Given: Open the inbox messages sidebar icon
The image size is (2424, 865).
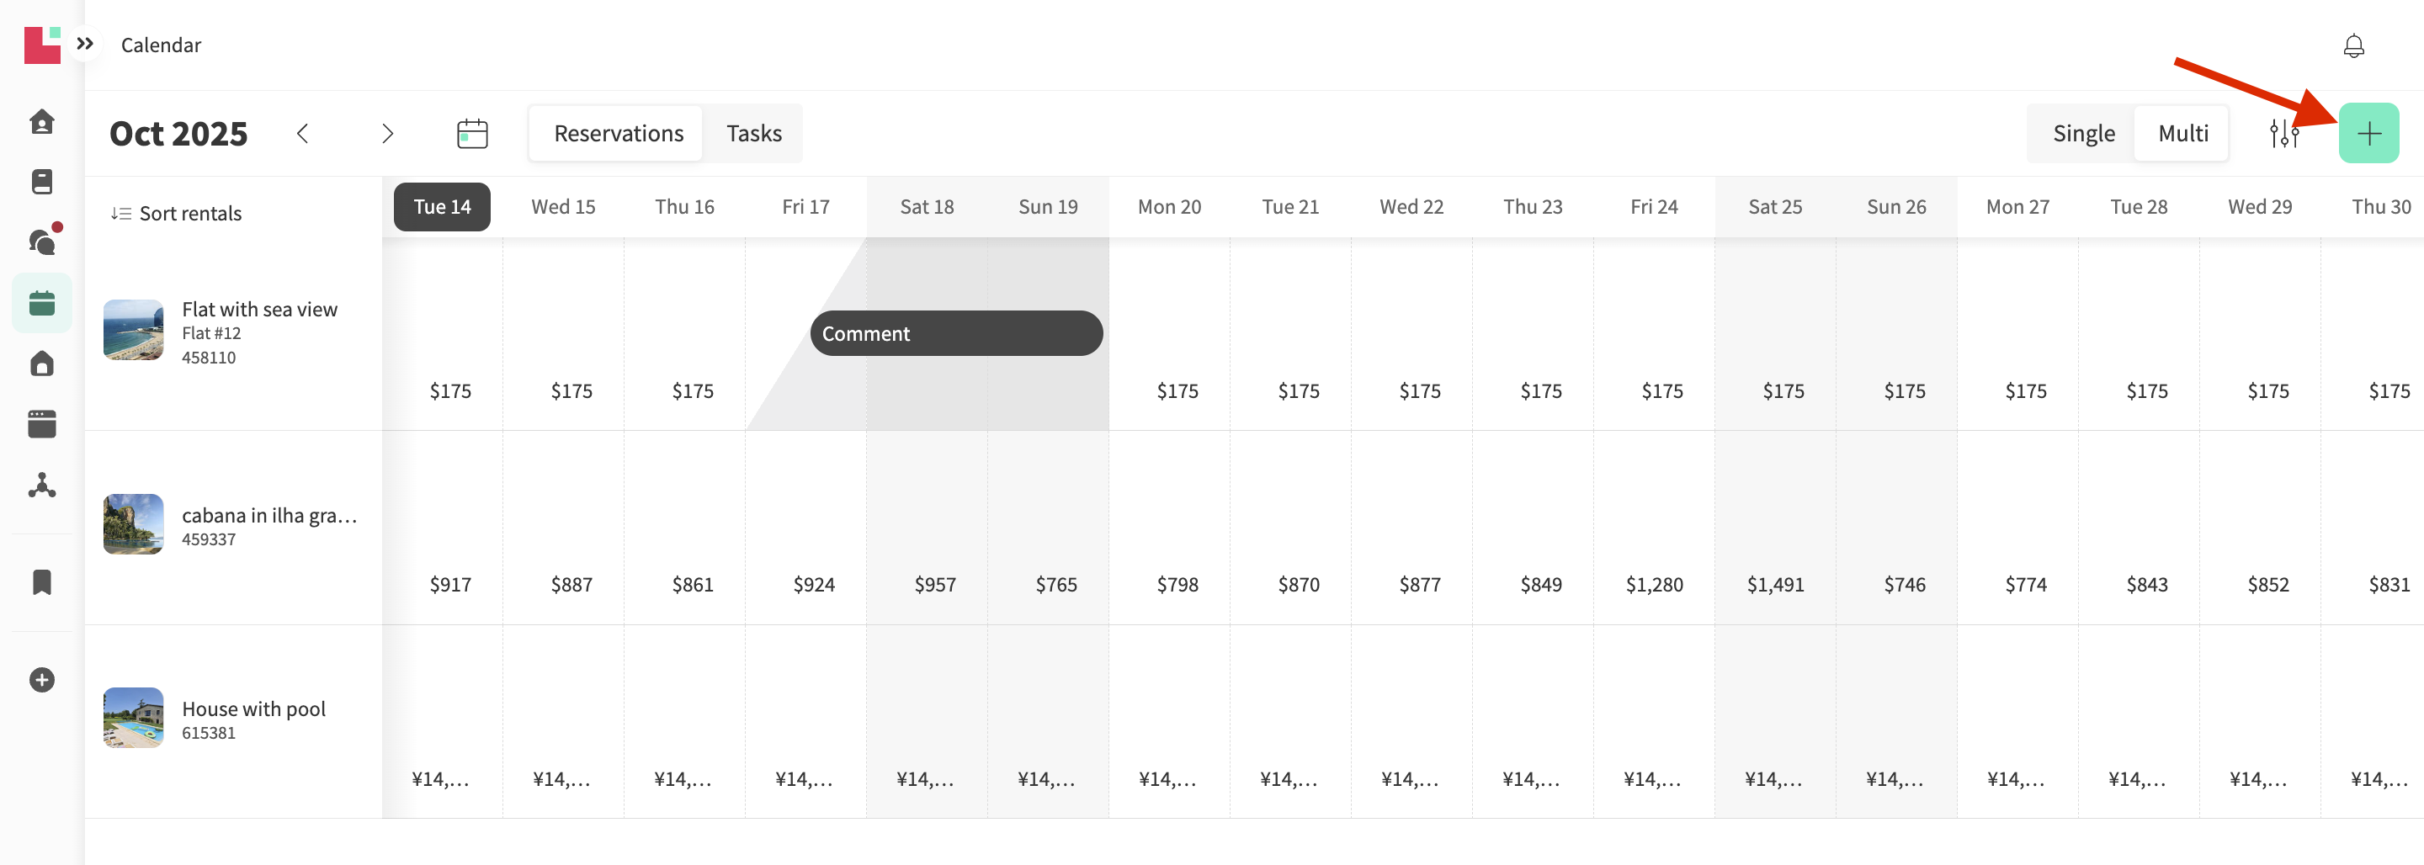Looking at the screenshot, I should (x=43, y=241).
